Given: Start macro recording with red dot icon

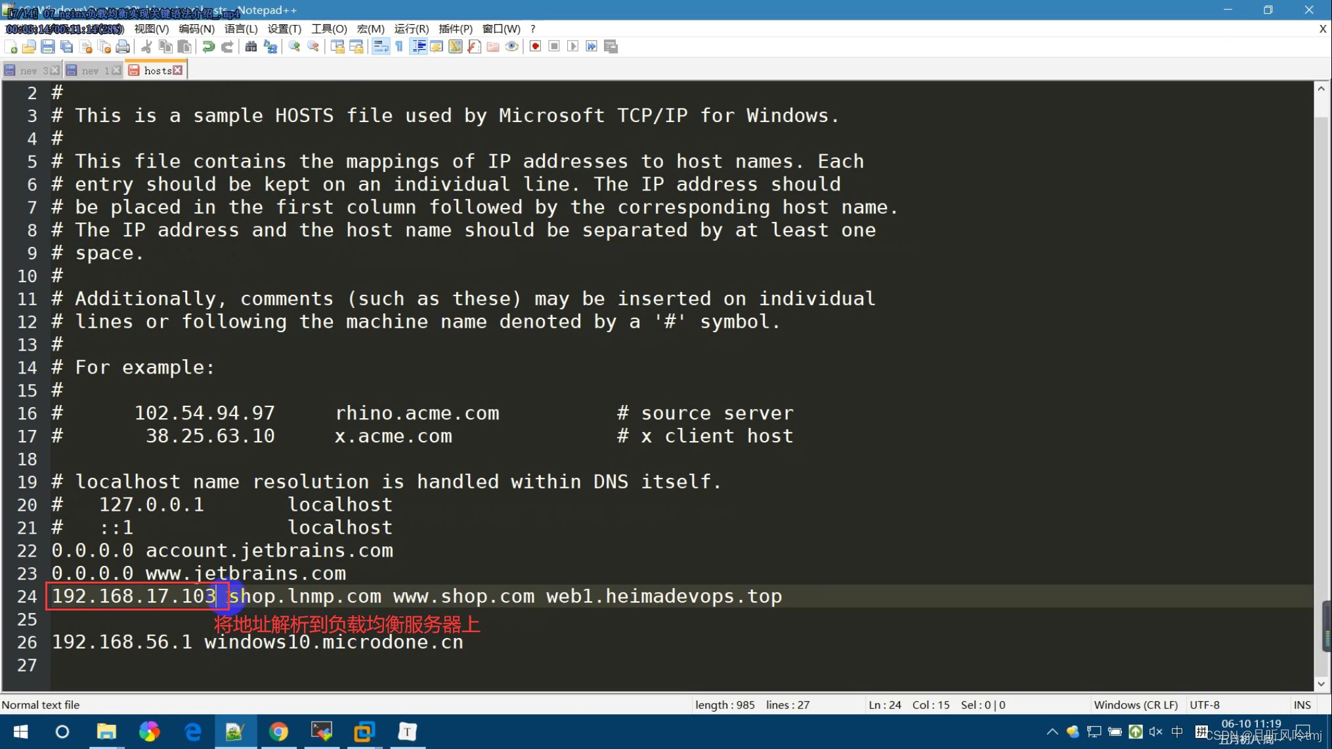Looking at the screenshot, I should click(536, 47).
